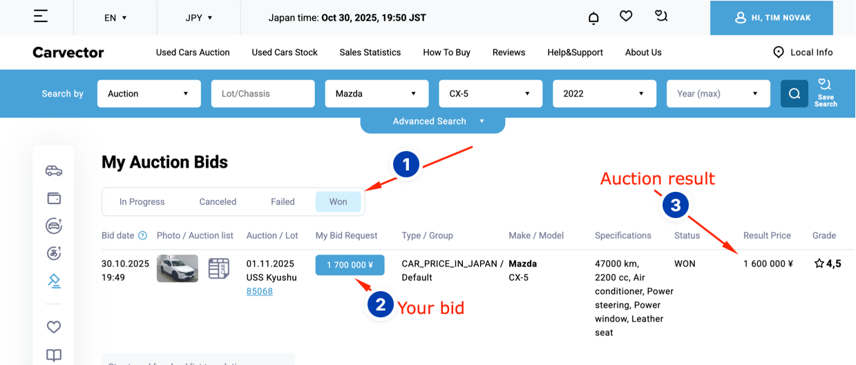Viewport: 856px width, 365px height.
Task: Click the Mazda CX-5 model cell
Action: coord(523,270)
